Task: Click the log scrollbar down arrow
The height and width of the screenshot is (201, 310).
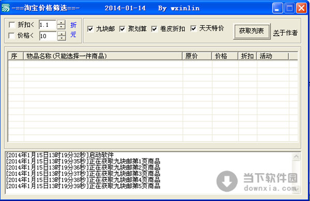Action: click(x=297, y=189)
